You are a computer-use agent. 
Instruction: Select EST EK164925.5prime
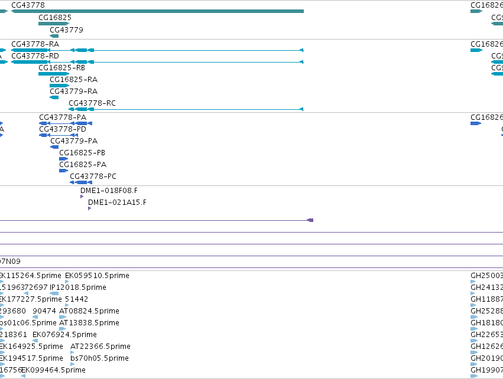(x=31, y=347)
